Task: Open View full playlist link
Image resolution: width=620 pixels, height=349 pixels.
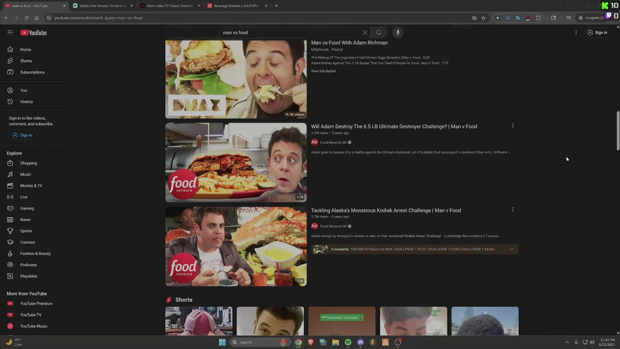Action: [x=324, y=71]
